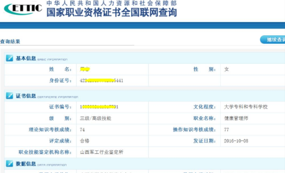The image size is (285, 173).
Task: Click the 国家职业资格证书全国联网查询 title
Action: pos(112,13)
